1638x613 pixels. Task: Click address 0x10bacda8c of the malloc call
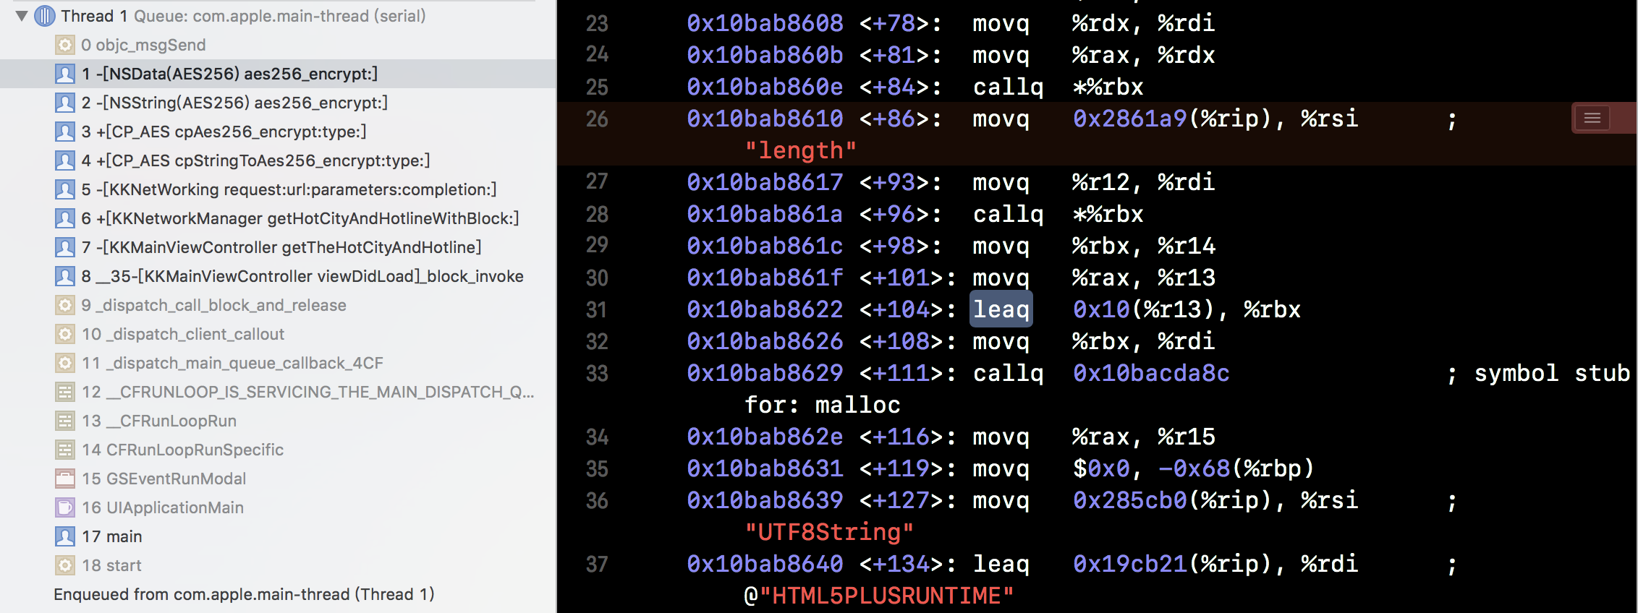tap(1151, 373)
